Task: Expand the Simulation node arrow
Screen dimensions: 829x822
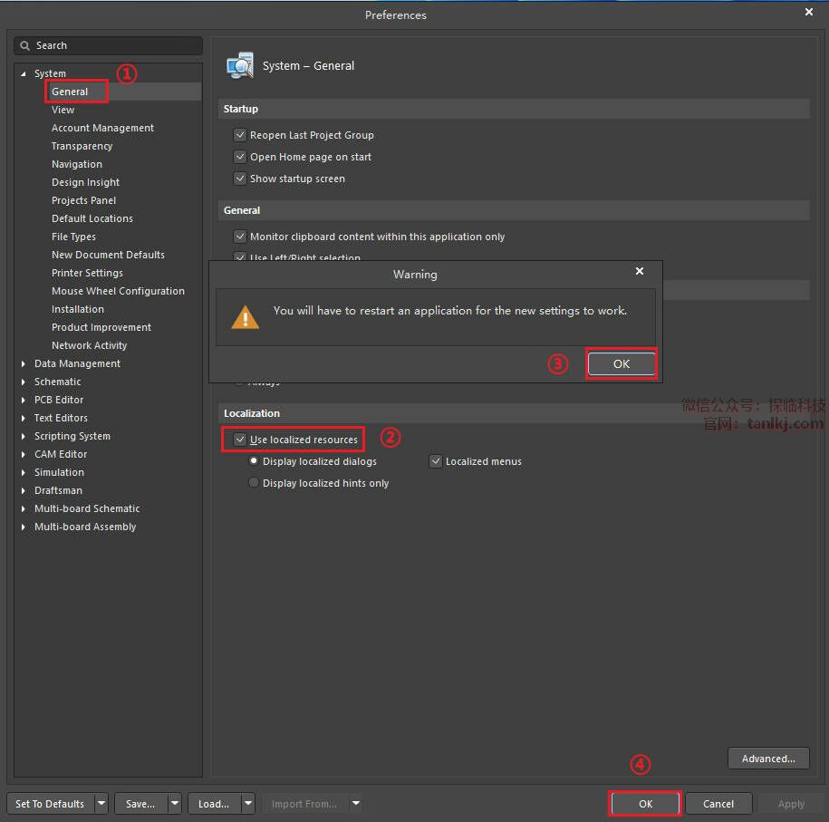Action: pyautogui.click(x=24, y=472)
